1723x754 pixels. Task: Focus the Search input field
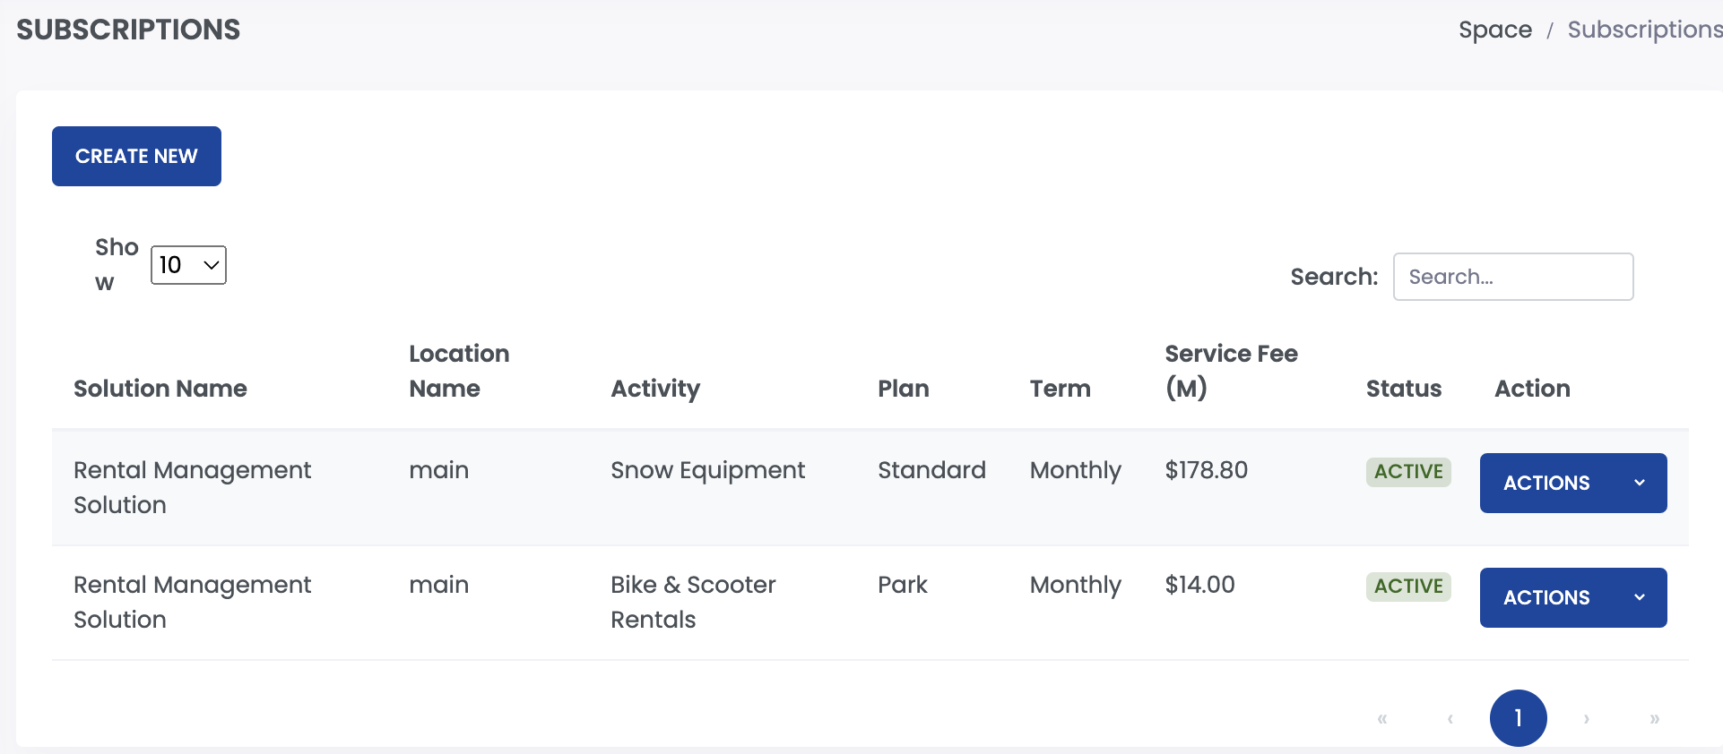pos(1513,277)
